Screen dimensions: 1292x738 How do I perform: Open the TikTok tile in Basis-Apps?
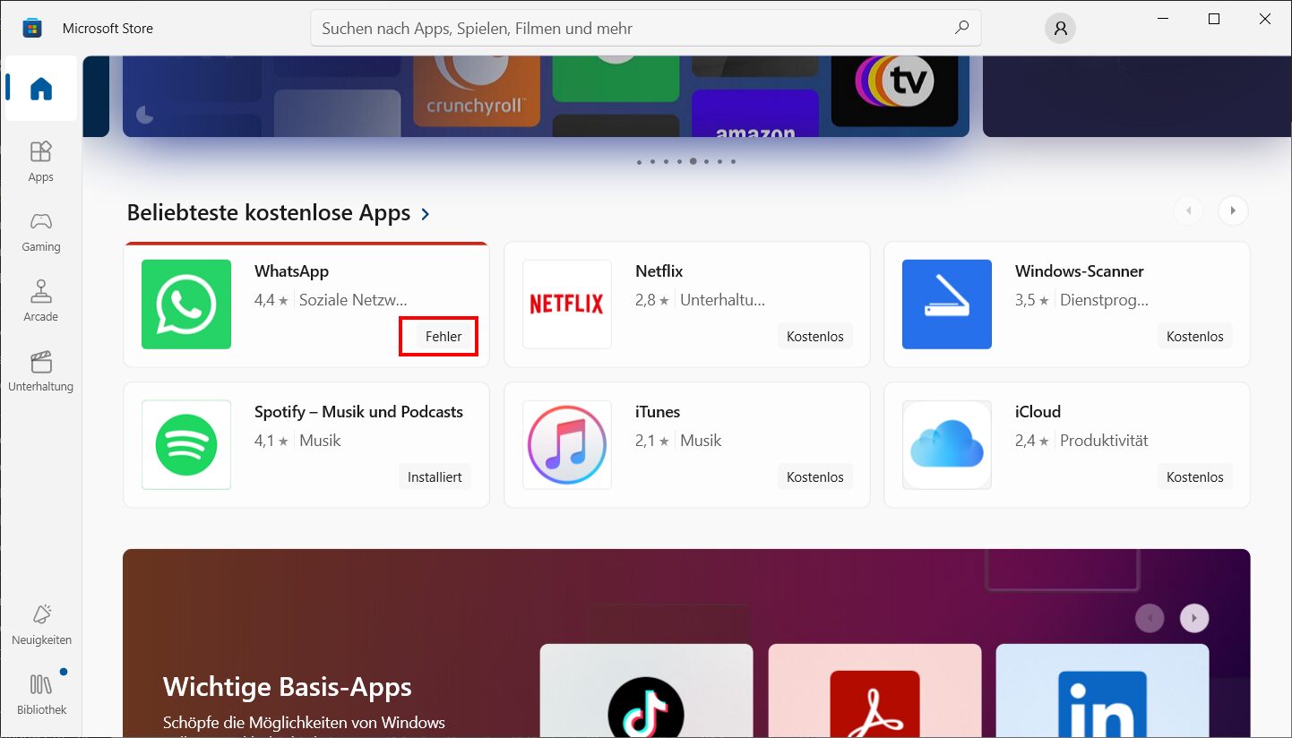(646, 691)
